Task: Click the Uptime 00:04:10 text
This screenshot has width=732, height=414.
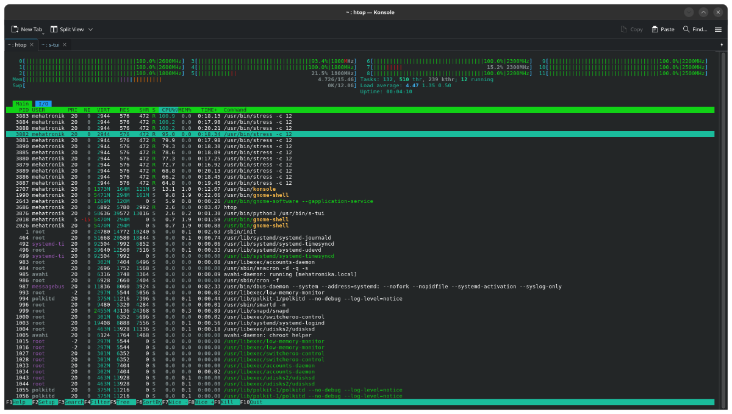Action: [386, 91]
